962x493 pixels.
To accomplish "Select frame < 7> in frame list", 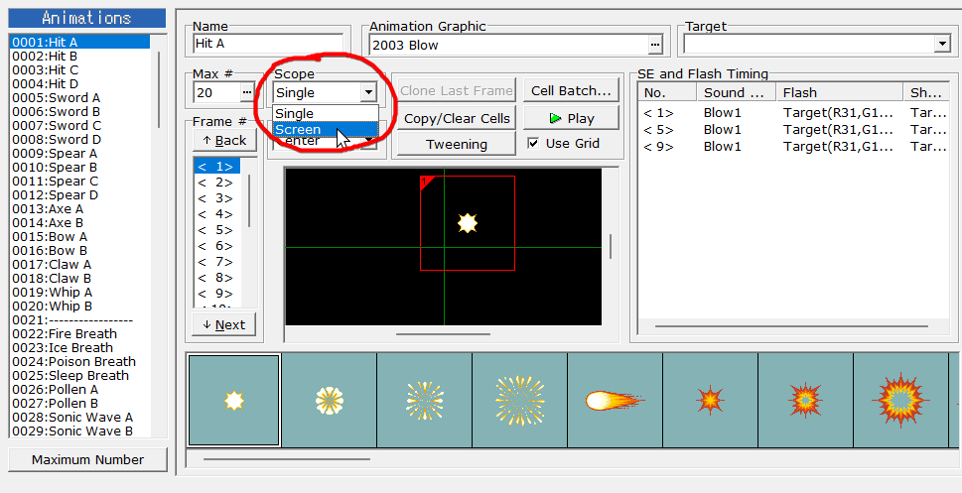I will coord(217,262).
